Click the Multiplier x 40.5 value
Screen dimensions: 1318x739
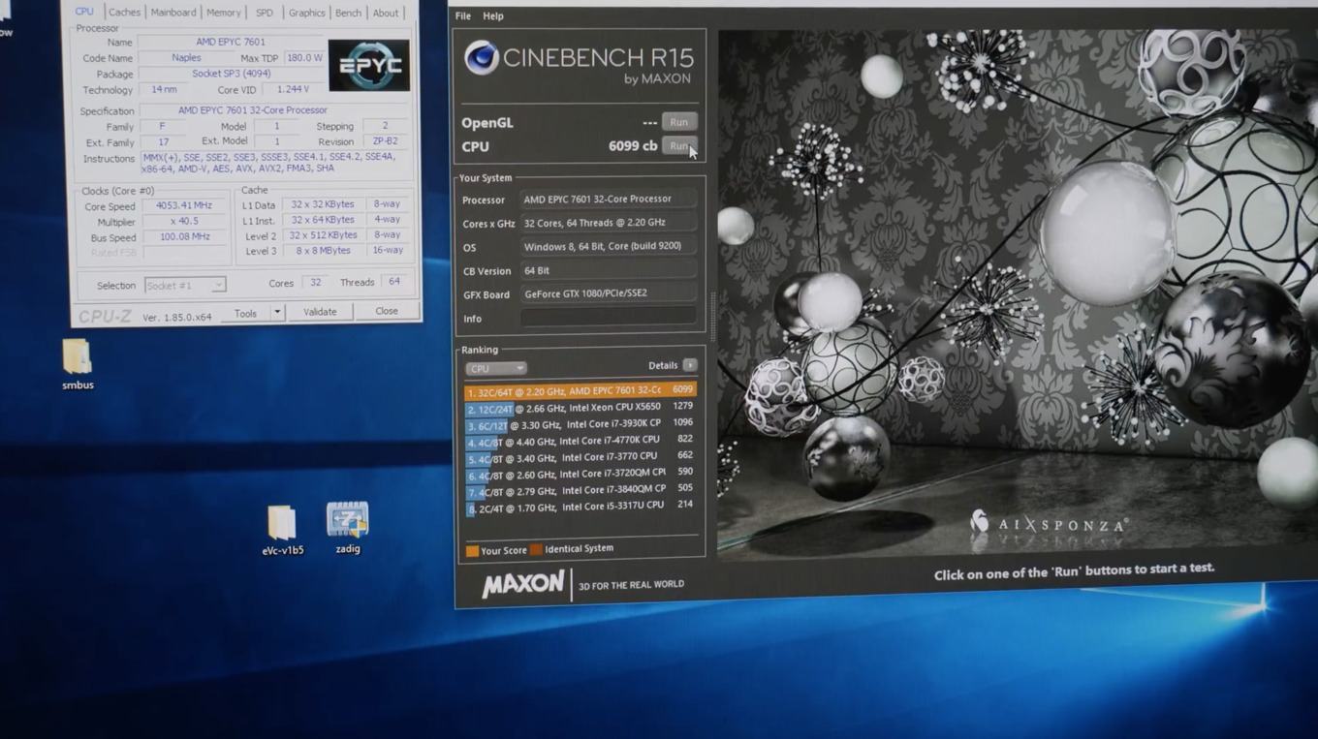tap(183, 221)
